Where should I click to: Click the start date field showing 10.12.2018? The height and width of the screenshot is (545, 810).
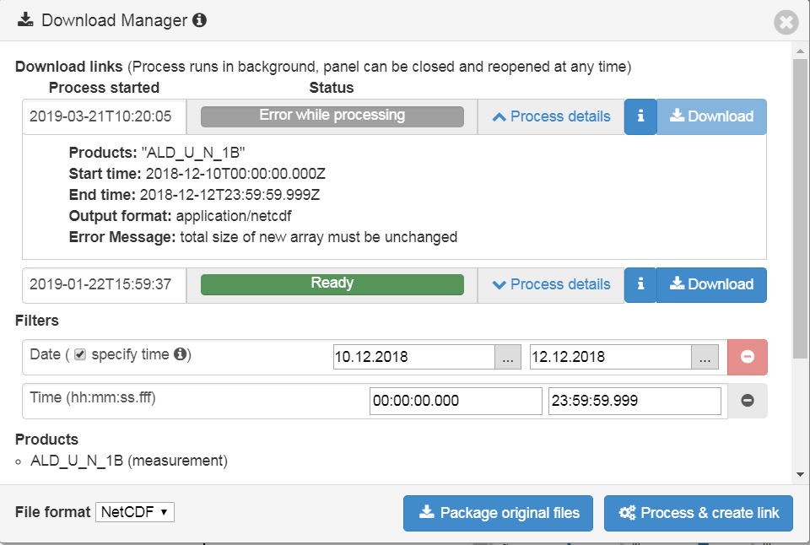click(426, 356)
